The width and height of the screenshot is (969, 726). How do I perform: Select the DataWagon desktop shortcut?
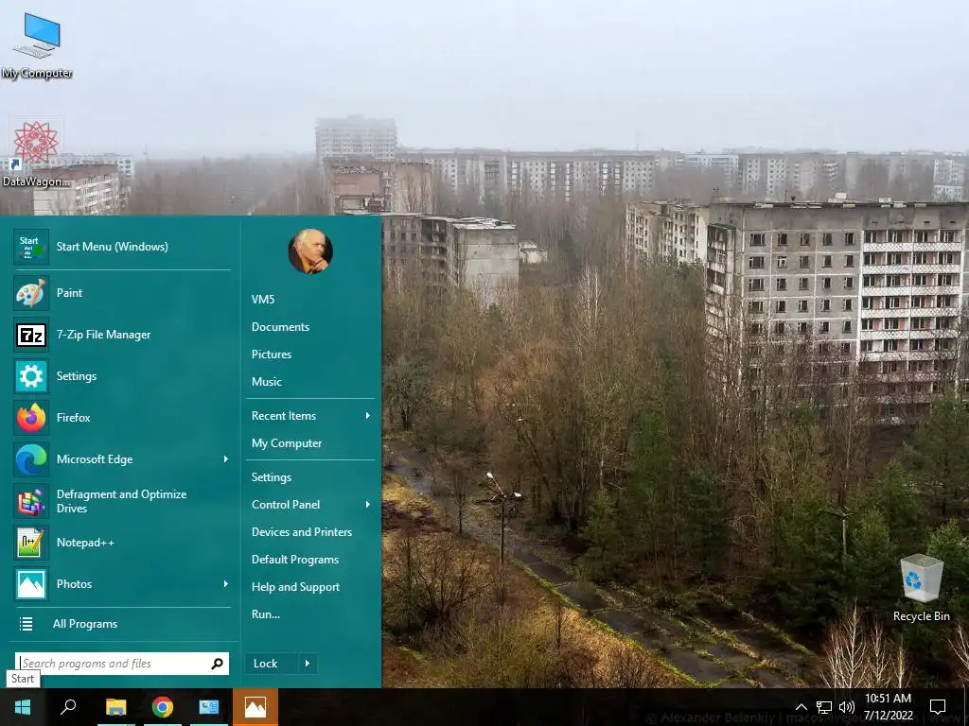point(36,154)
